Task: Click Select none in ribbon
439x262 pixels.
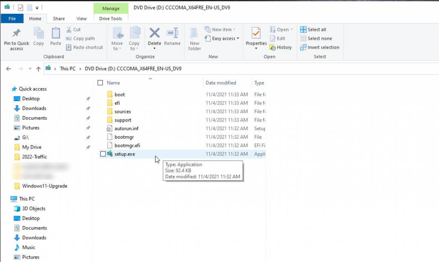Action: pos(316,38)
